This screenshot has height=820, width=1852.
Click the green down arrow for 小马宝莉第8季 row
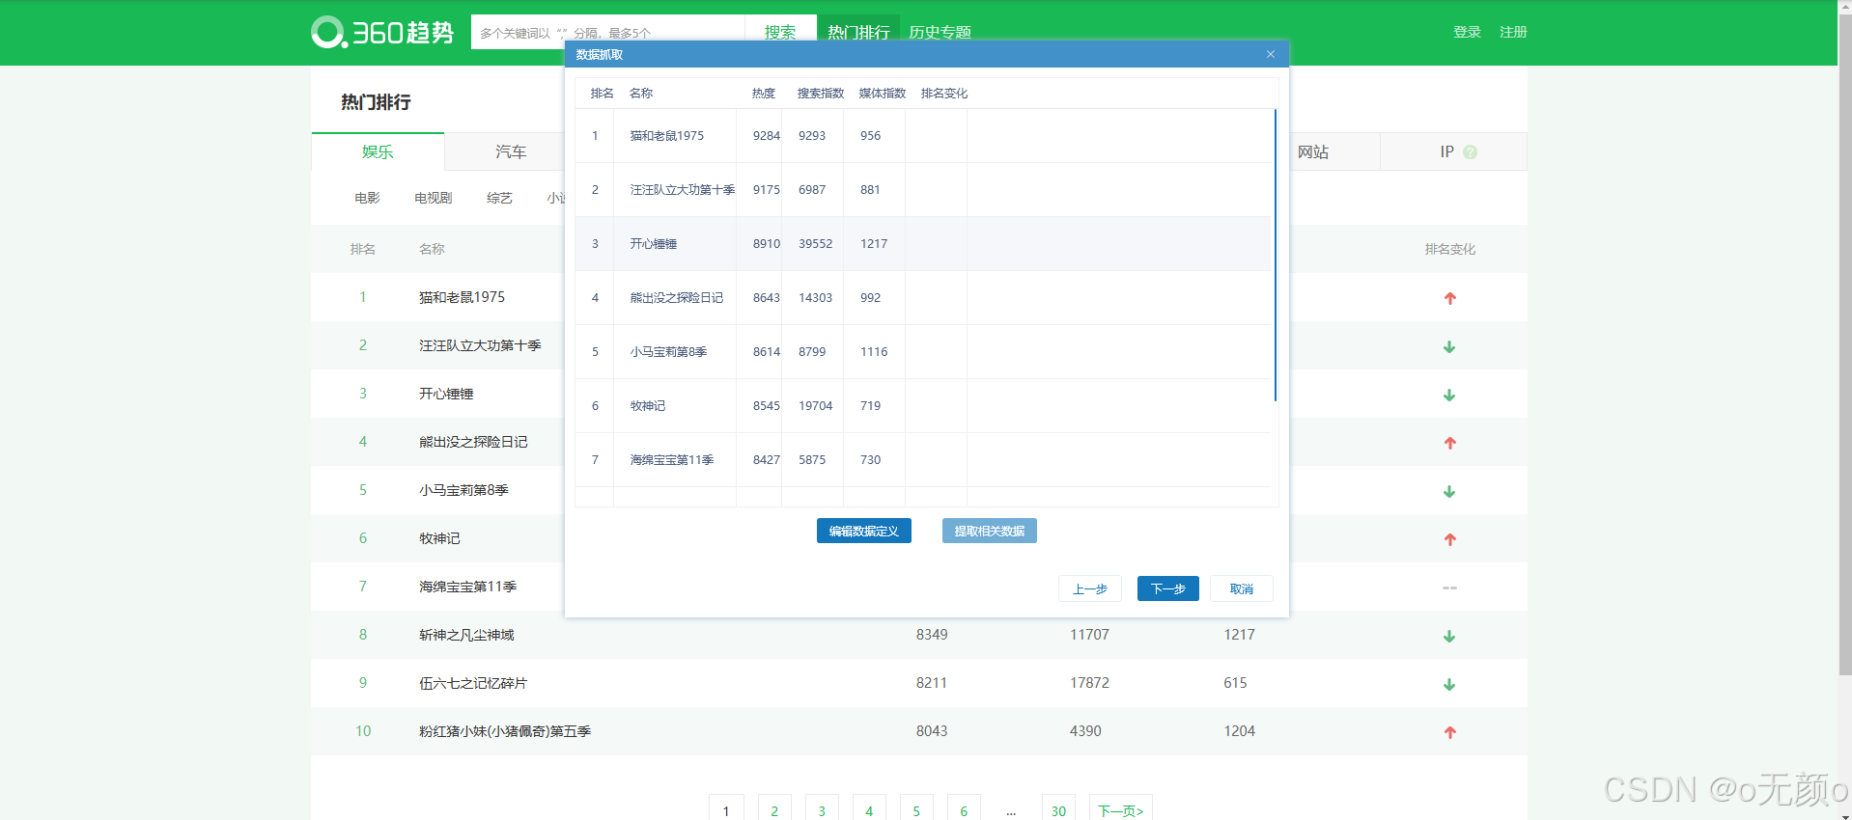1449,491
